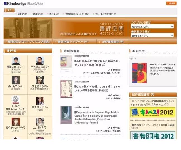This screenshot has height=150, width=181.
Task: Click second PR link 派遣ならen
Action: coord(38,14)
